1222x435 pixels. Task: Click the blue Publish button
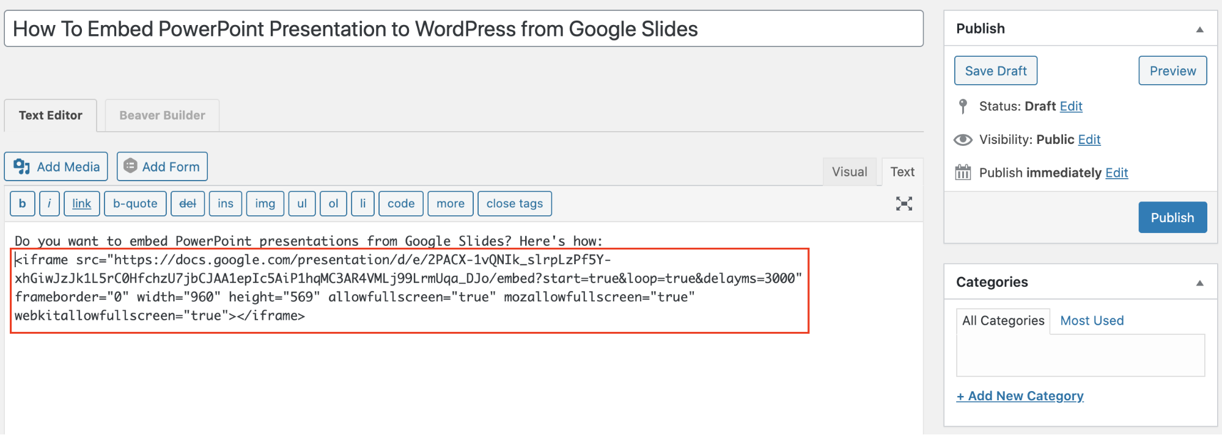click(1172, 218)
